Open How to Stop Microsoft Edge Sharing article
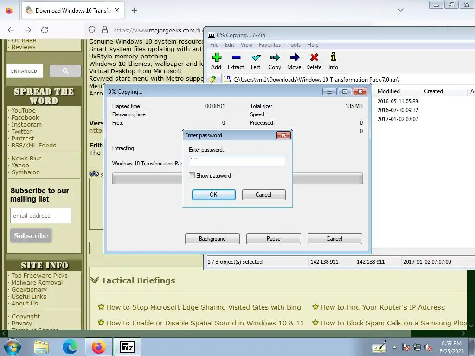475x356 pixels. click(204, 307)
